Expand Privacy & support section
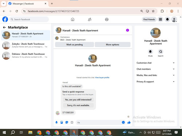The height and width of the screenshot is (136, 182). point(155,82)
